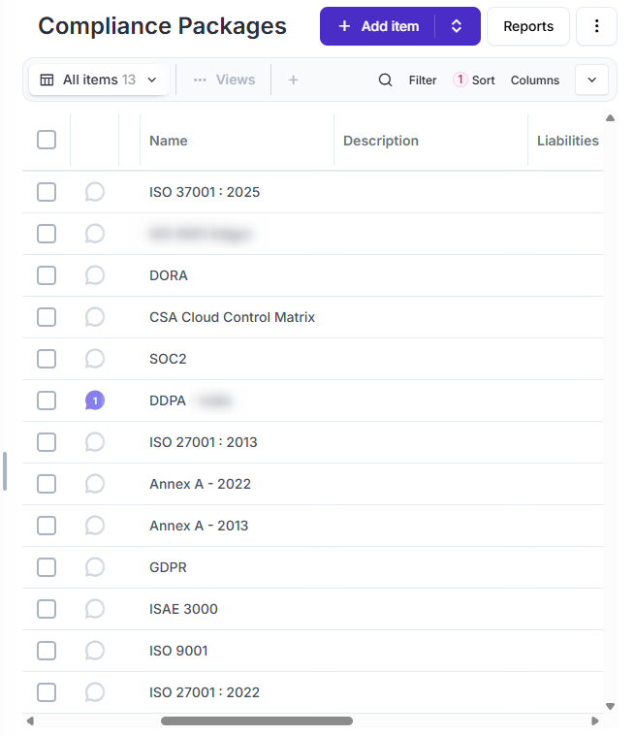Screen dimensions: 635x736
Task: Open the search magnifier icon
Action: point(385,80)
